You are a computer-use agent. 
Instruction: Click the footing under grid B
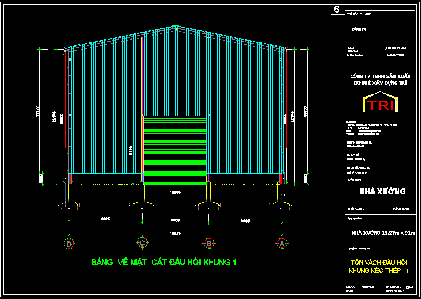point(209,205)
